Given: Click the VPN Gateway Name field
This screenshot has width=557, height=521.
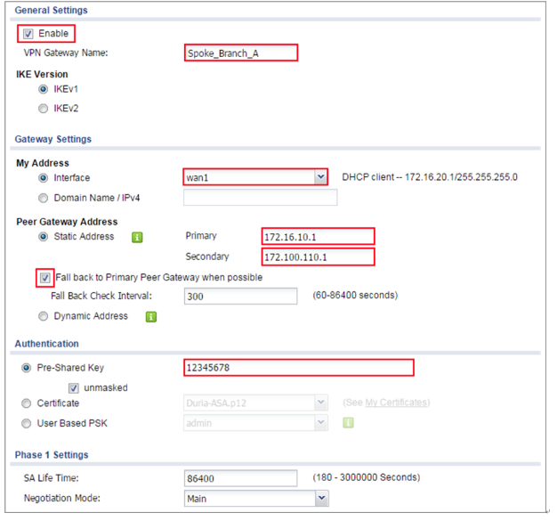Looking at the screenshot, I should (x=240, y=53).
